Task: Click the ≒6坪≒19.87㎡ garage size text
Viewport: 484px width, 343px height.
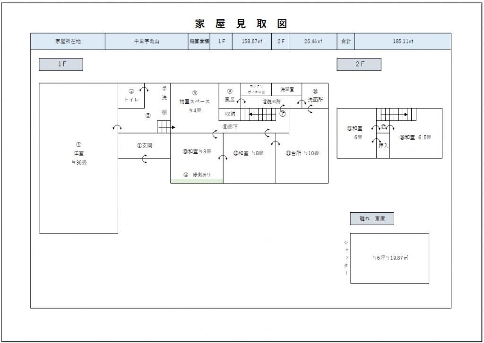Action: coord(390,258)
